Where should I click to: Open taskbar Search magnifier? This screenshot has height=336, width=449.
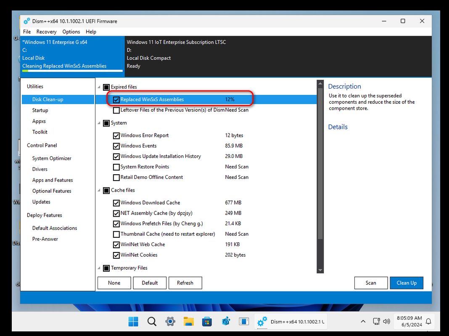point(152,321)
